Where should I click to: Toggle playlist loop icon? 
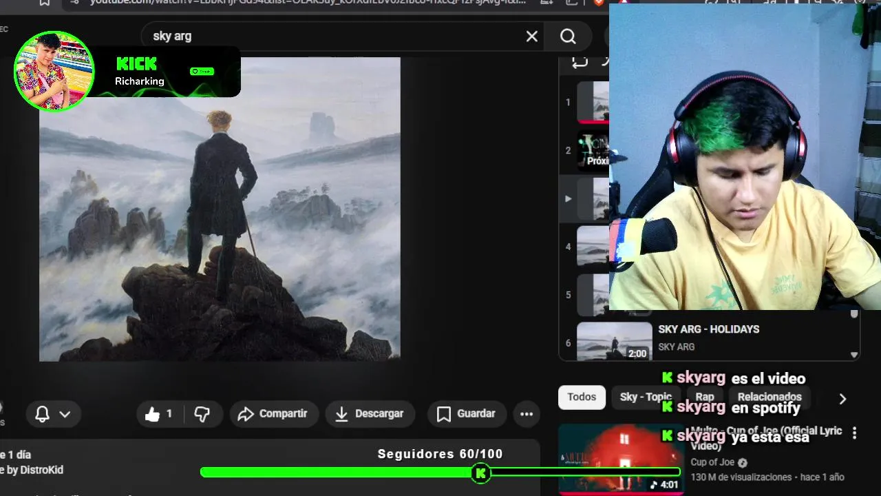point(580,61)
